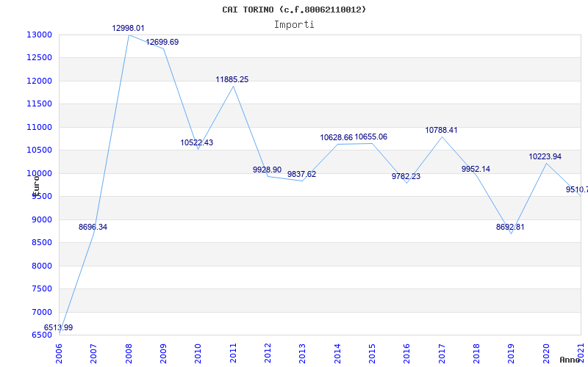The width and height of the screenshot is (588, 367).
Task: Select data label 10223.94
Action: click(545, 156)
